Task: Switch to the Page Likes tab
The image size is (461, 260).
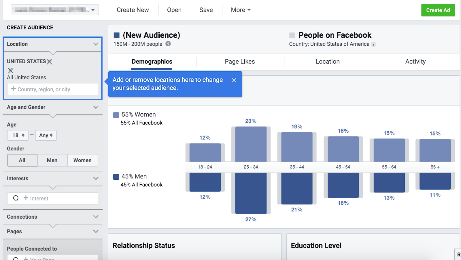Action: click(x=240, y=62)
